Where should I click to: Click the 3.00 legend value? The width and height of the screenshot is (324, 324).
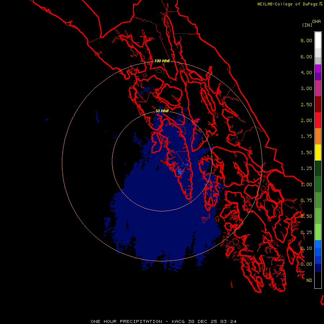tap(306, 89)
